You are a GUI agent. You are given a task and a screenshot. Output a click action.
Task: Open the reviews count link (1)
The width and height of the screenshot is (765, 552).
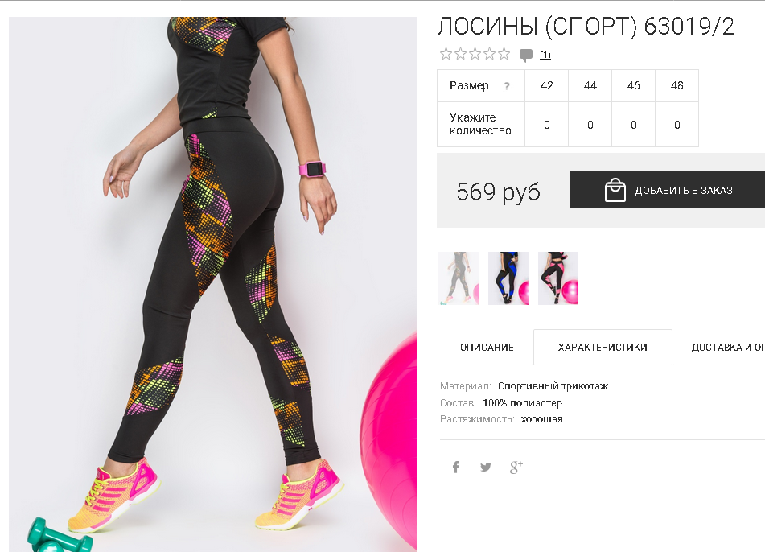[545, 56]
